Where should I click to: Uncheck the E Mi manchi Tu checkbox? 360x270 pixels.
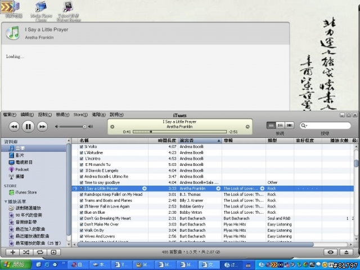coord(81,165)
